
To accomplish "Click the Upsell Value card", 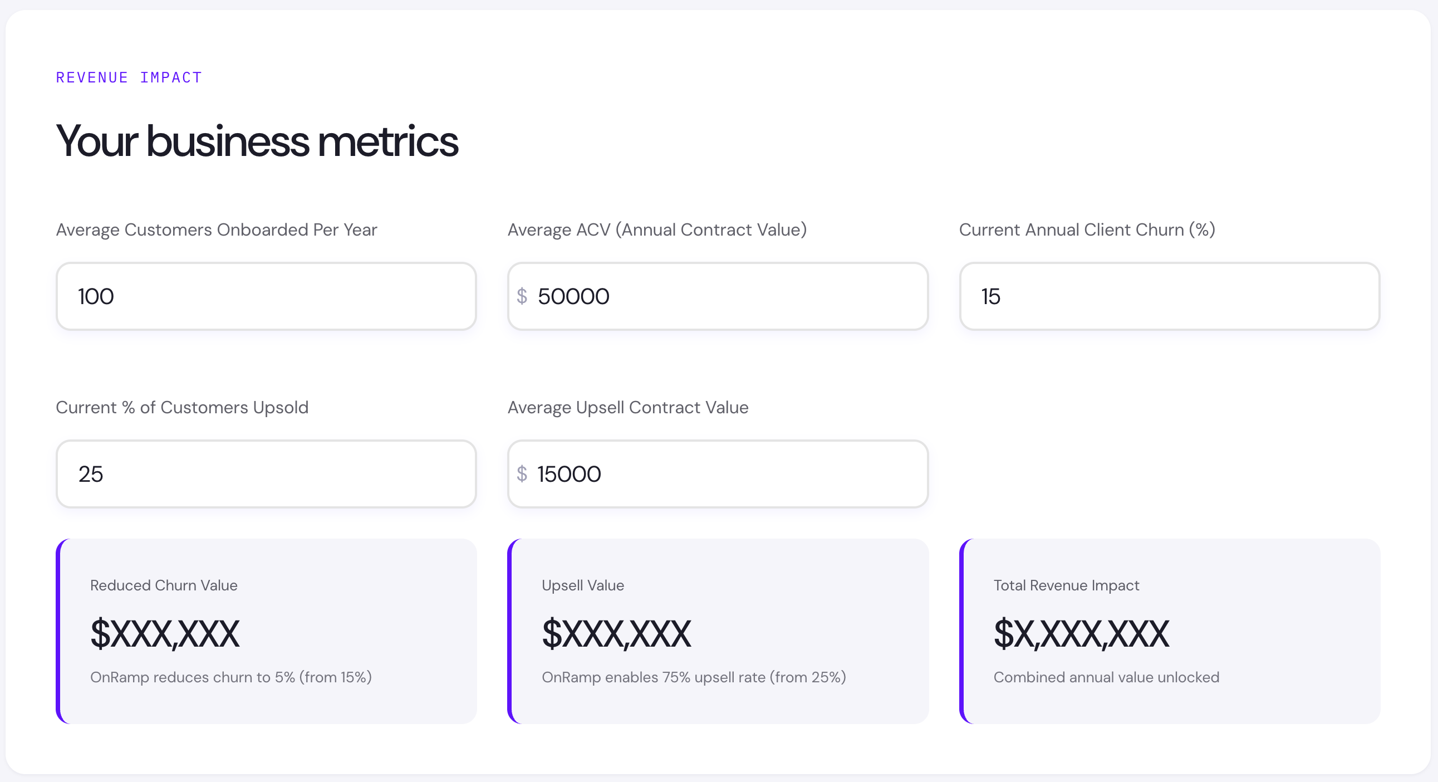I will click(x=718, y=630).
